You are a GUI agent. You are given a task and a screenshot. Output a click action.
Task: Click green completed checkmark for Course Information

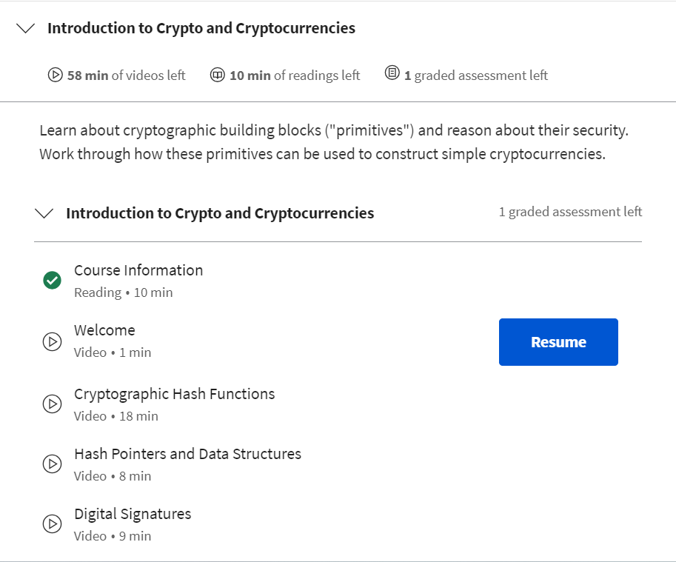click(52, 281)
